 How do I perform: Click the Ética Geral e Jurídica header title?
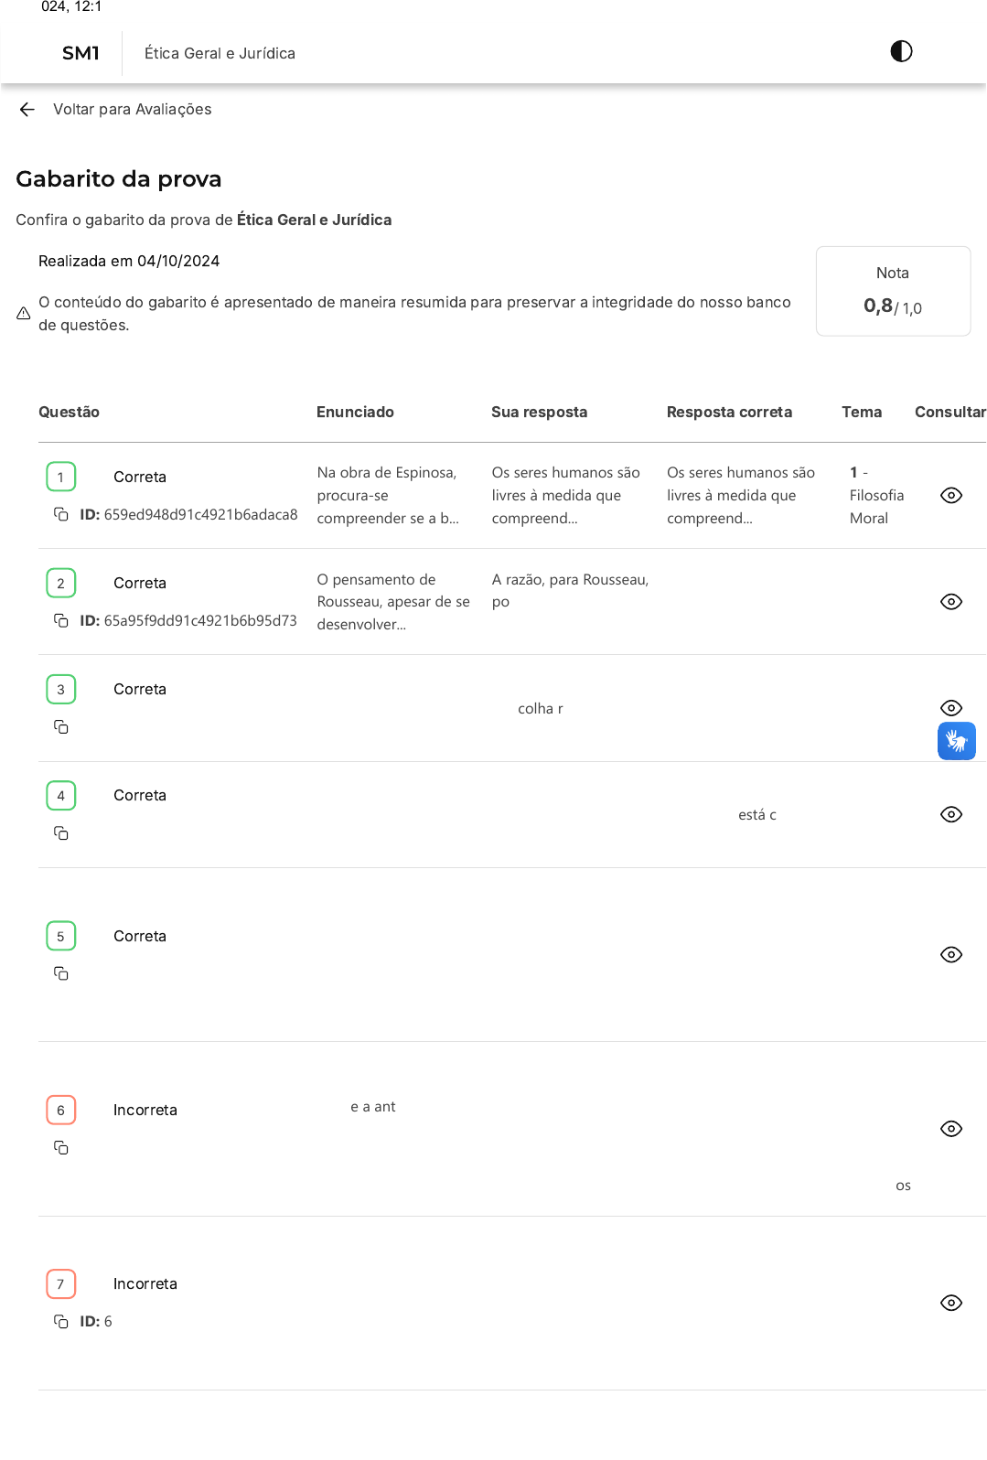(220, 53)
